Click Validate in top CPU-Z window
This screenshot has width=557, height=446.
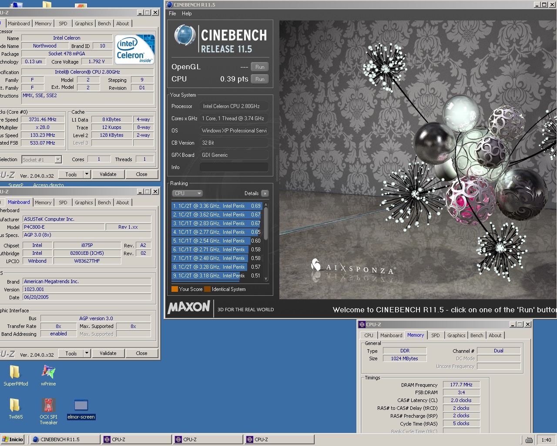tap(108, 174)
